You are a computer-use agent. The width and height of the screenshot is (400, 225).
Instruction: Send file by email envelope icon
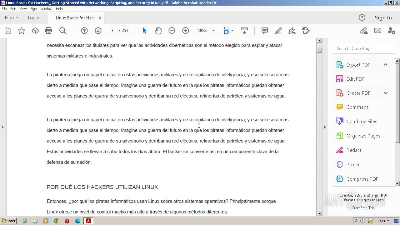coord(378,31)
